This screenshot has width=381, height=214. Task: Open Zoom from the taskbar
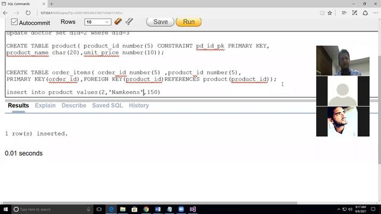click(181, 209)
